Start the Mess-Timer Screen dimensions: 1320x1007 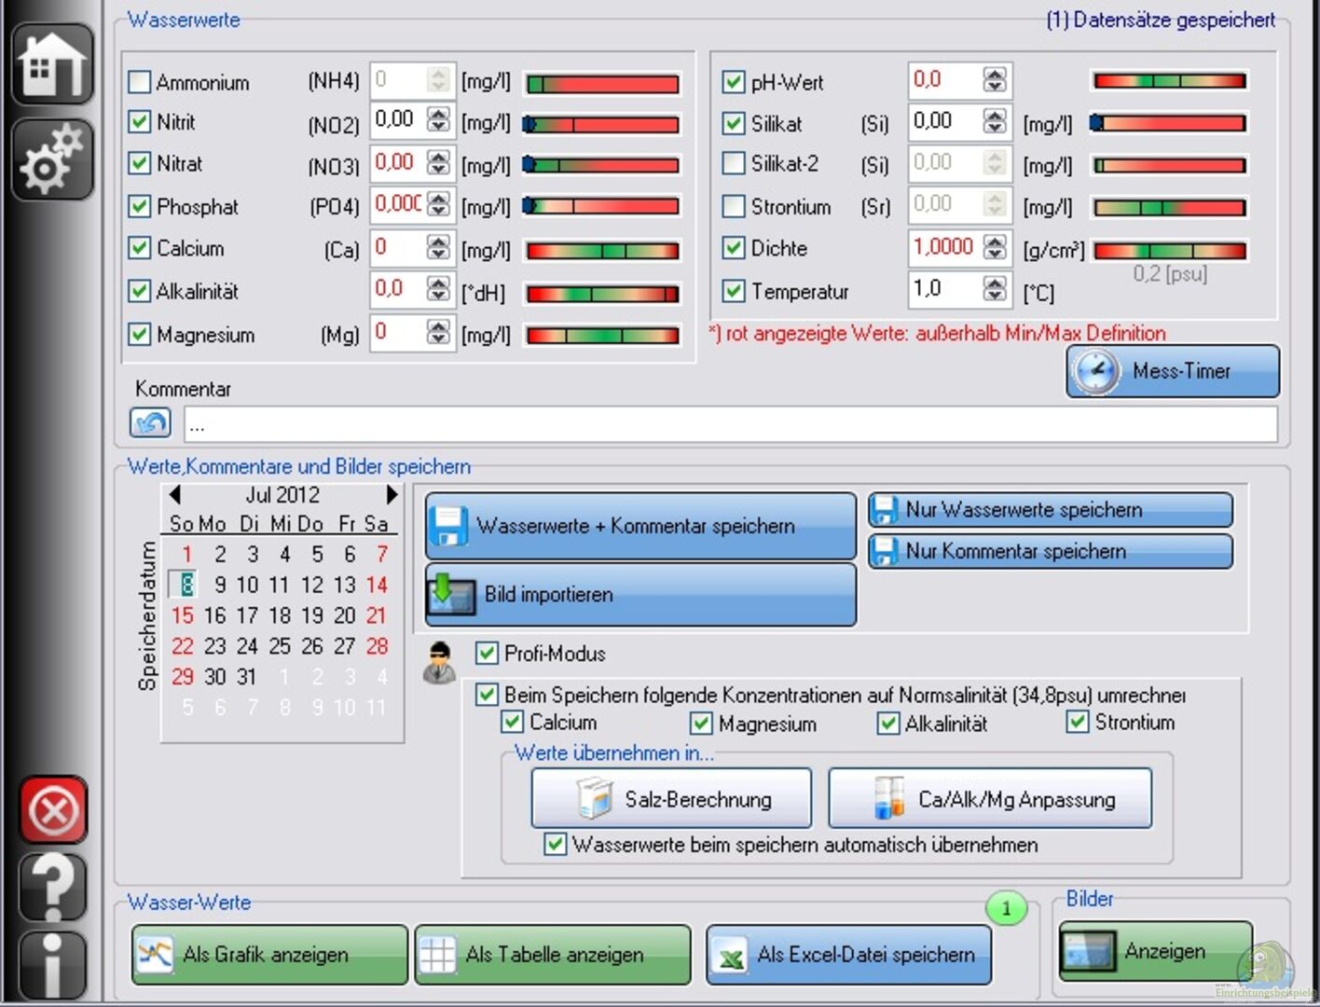coord(1172,371)
